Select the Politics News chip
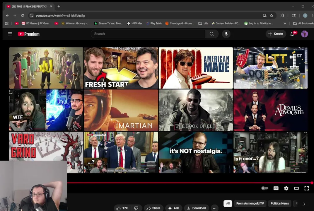 (x=279, y=203)
